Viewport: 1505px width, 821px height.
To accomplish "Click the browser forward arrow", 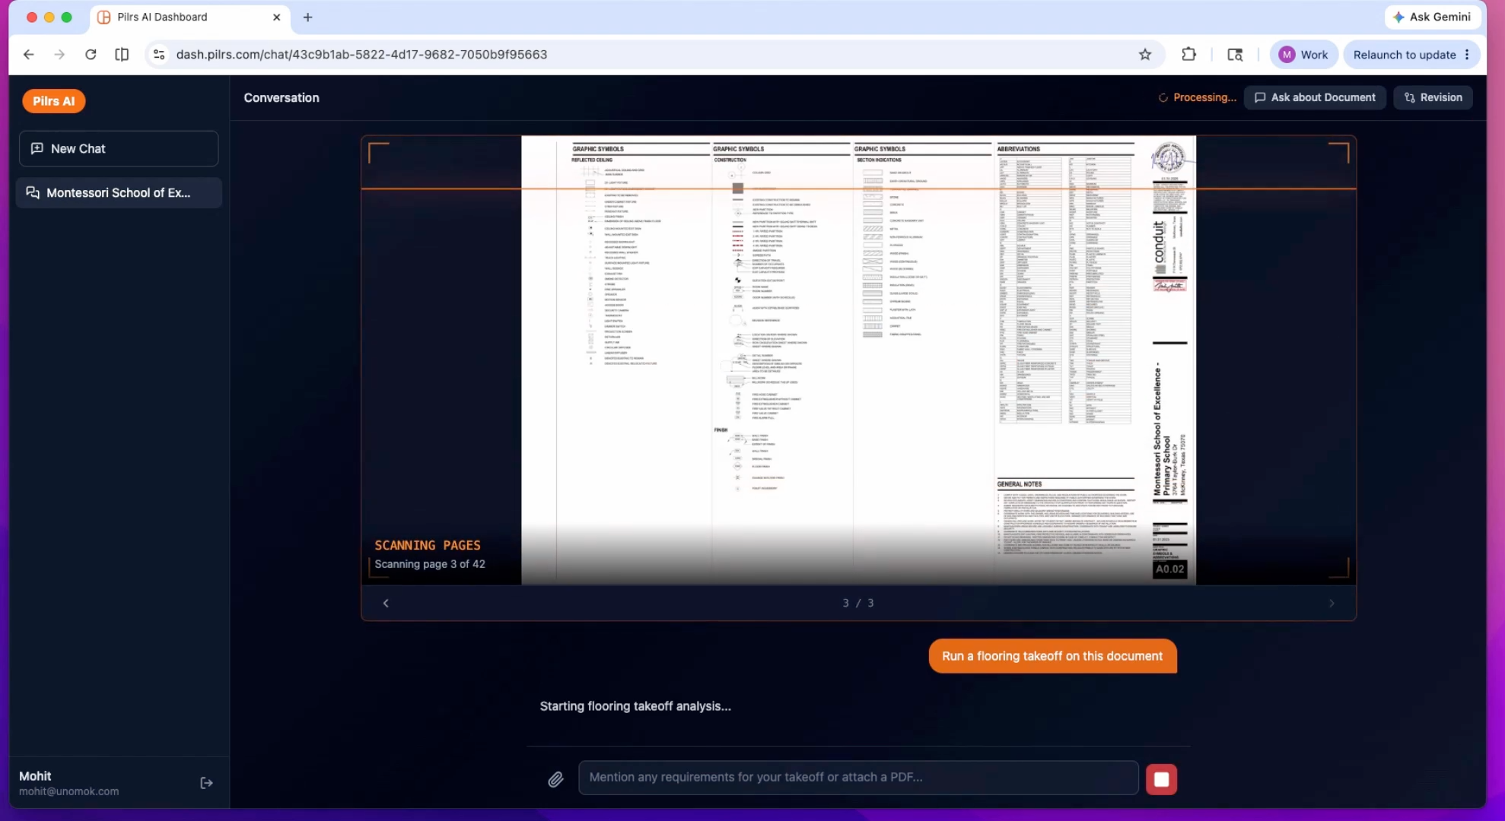I will click(x=59, y=55).
